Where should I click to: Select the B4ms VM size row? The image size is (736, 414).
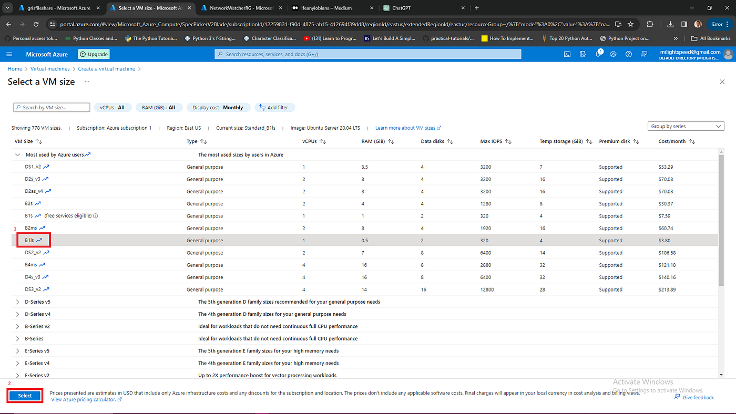[x=365, y=265]
